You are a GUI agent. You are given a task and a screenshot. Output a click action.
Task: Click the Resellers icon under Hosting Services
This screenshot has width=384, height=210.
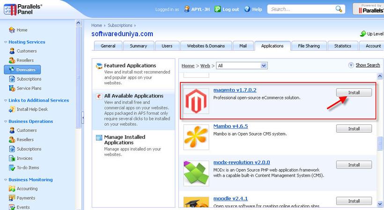pos(12,60)
